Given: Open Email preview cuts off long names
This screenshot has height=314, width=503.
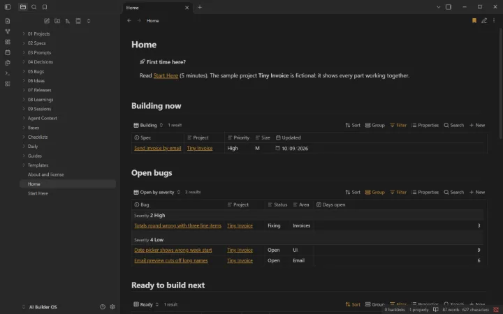Looking at the screenshot, I should pyautogui.click(x=171, y=260).
